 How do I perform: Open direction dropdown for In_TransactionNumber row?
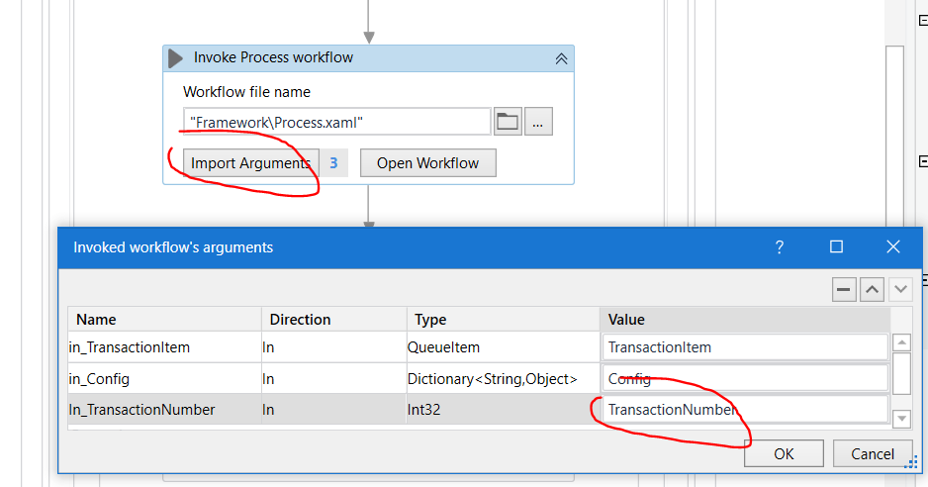tap(333, 410)
